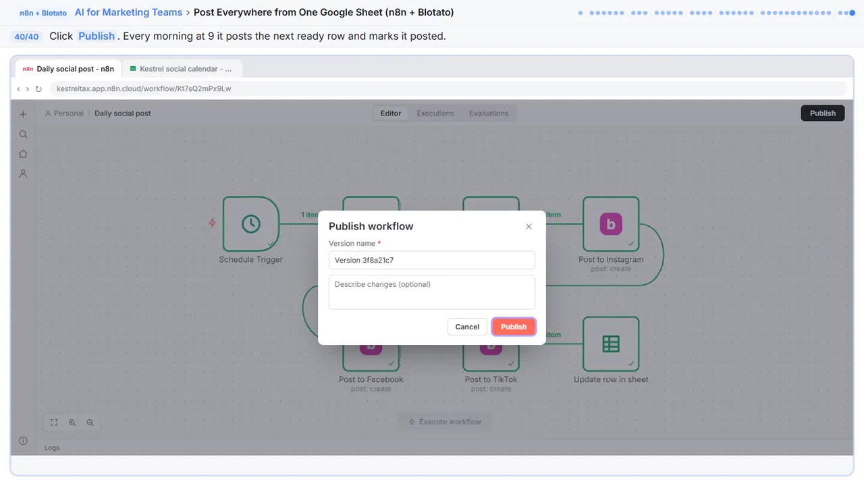Select the Update row in sheet node
Viewport: 864px width, 486px height.
611,344
